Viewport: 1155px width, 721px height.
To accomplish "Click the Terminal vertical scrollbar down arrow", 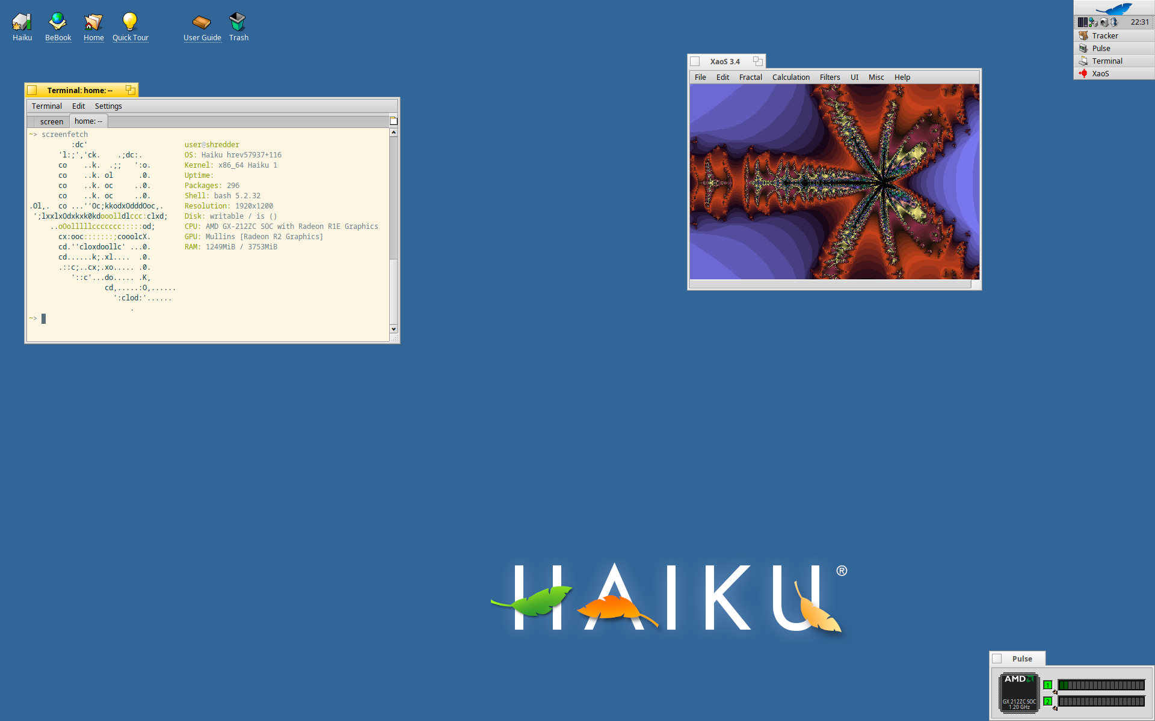I will (393, 329).
